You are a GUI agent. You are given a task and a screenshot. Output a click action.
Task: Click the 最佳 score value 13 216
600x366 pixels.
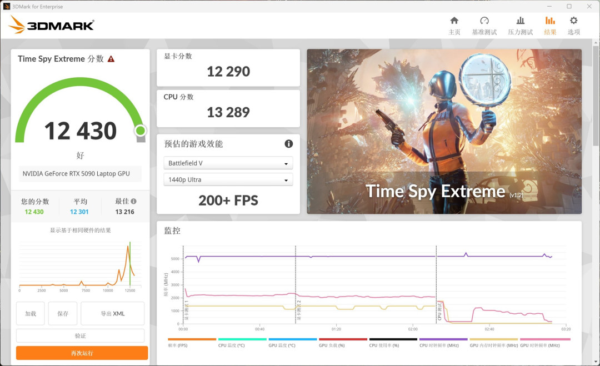pyautogui.click(x=125, y=212)
